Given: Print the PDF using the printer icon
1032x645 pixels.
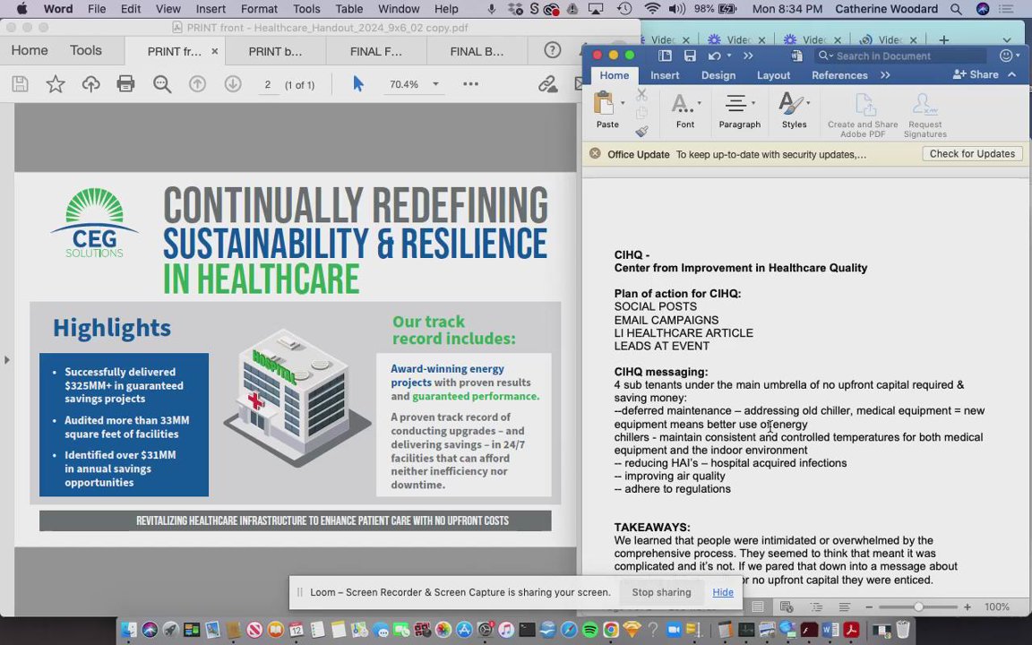Looking at the screenshot, I should (125, 84).
